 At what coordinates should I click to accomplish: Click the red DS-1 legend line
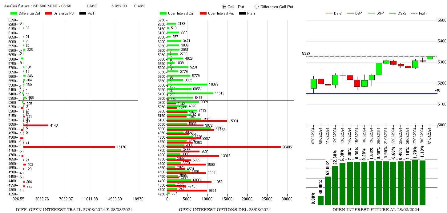pyautogui.click(x=350, y=14)
